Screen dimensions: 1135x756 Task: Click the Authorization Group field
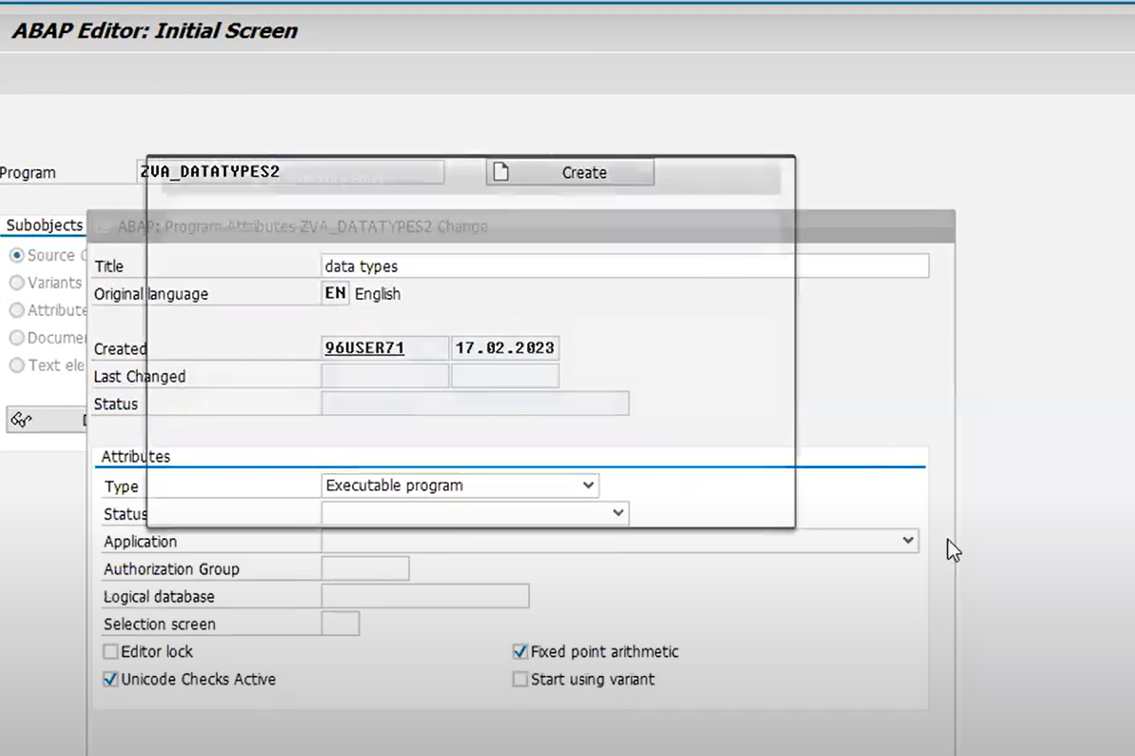tap(365, 568)
